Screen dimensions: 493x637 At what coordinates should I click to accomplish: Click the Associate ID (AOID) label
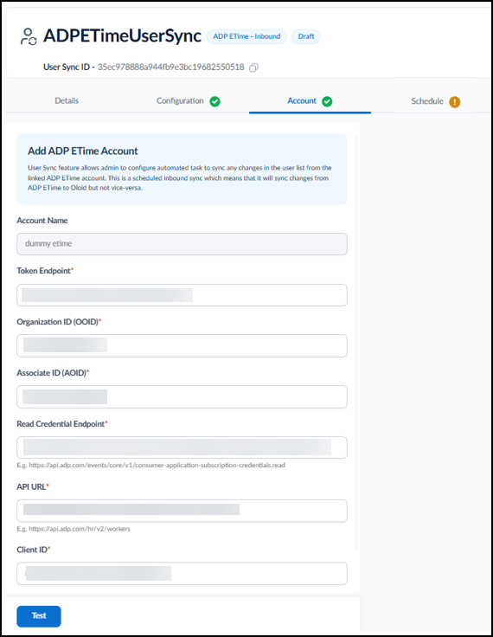[52, 373]
